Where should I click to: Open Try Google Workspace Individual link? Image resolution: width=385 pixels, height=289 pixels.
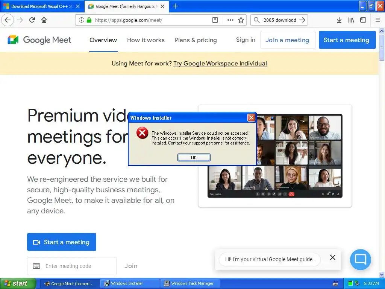[220, 63]
